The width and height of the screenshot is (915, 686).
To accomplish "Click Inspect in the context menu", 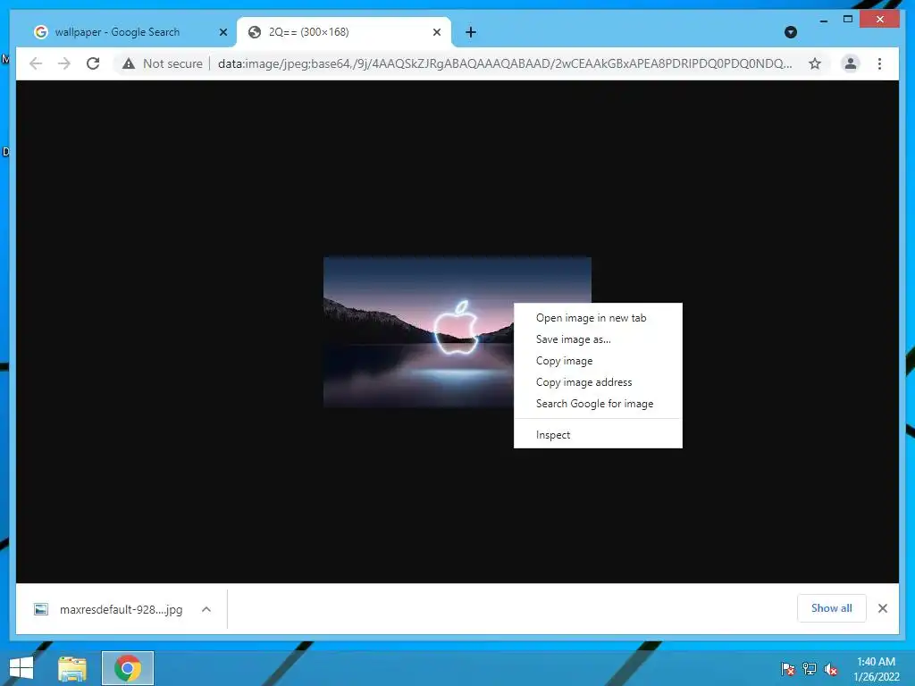I will [x=598, y=435].
